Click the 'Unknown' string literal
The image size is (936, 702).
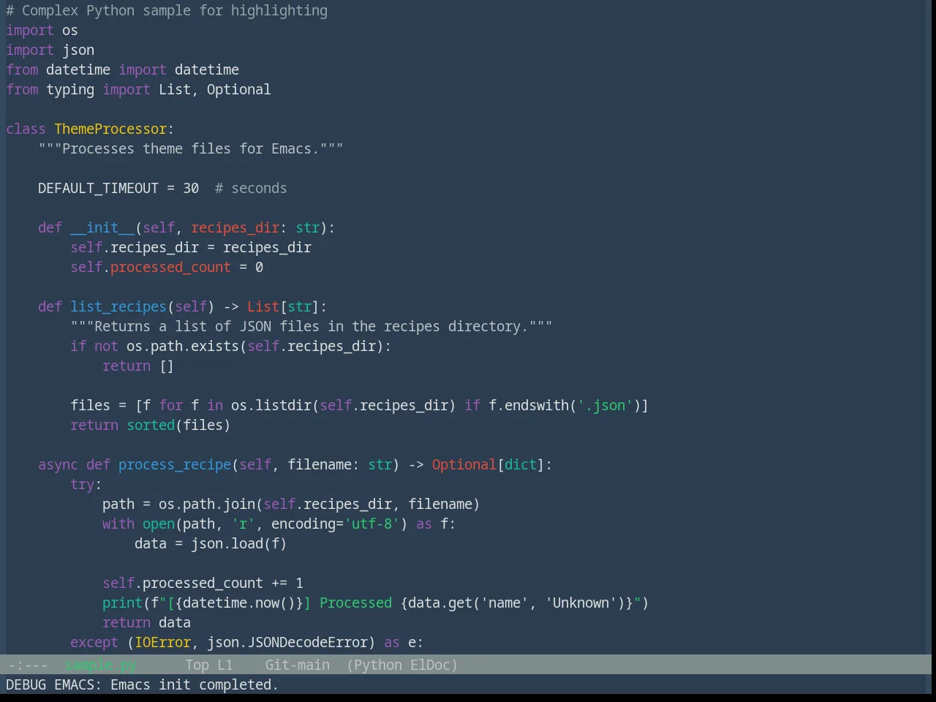click(x=581, y=603)
